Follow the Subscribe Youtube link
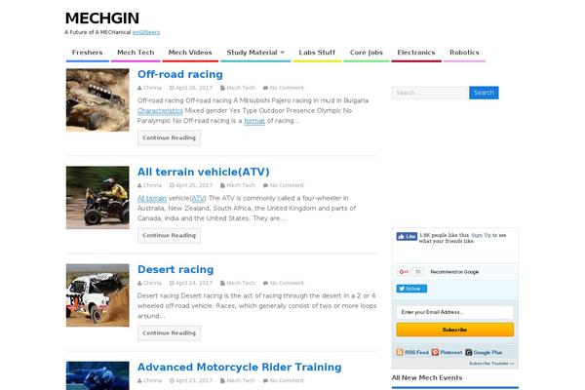The height and width of the screenshot is (390, 585). pyautogui.click(x=491, y=364)
